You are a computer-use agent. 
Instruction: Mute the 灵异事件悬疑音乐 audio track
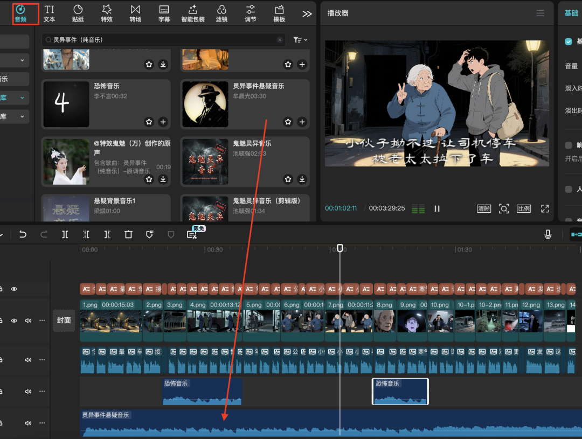(28, 424)
